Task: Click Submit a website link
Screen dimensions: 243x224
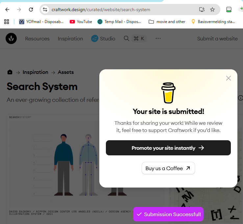Action: 217,39
